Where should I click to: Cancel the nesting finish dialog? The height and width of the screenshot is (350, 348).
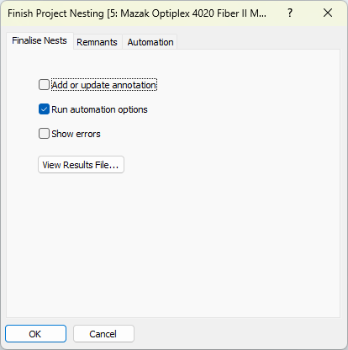click(x=103, y=334)
